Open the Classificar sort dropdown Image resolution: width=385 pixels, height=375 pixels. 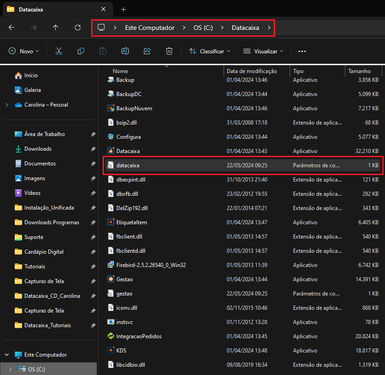[x=210, y=51]
